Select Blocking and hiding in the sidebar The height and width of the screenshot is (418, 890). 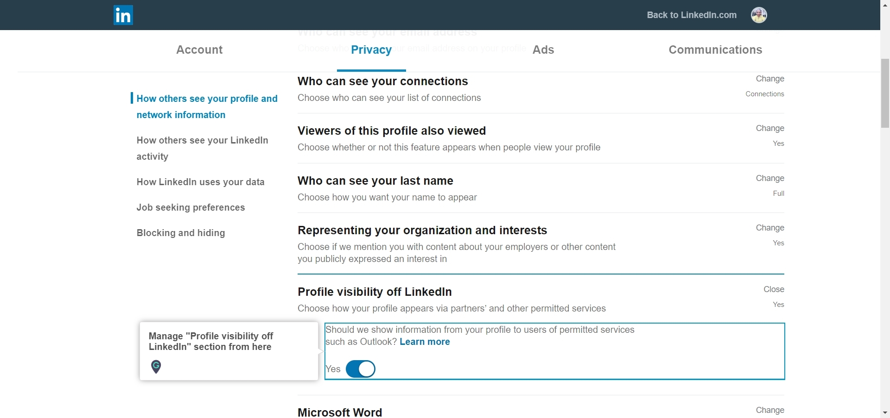point(180,233)
